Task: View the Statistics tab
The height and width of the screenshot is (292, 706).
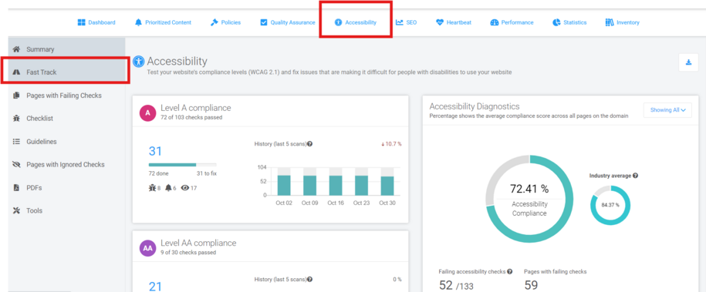Action: 569,22
